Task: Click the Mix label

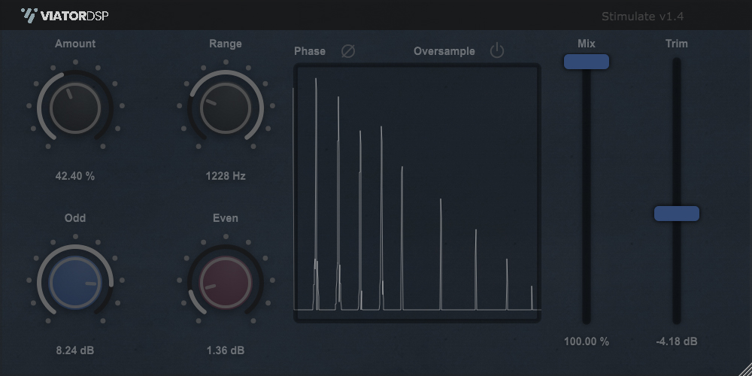Action: (x=587, y=44)
